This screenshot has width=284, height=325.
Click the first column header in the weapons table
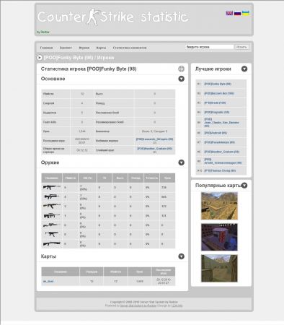pos(52,178)
